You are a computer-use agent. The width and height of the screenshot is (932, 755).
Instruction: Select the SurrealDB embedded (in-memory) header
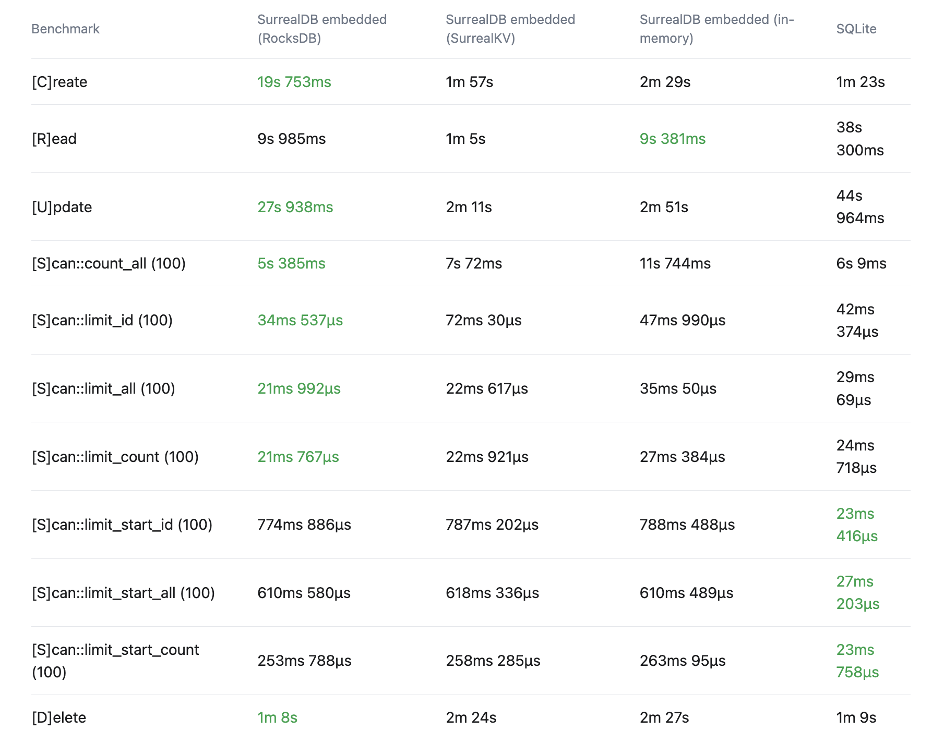click(x=716, y=29)
